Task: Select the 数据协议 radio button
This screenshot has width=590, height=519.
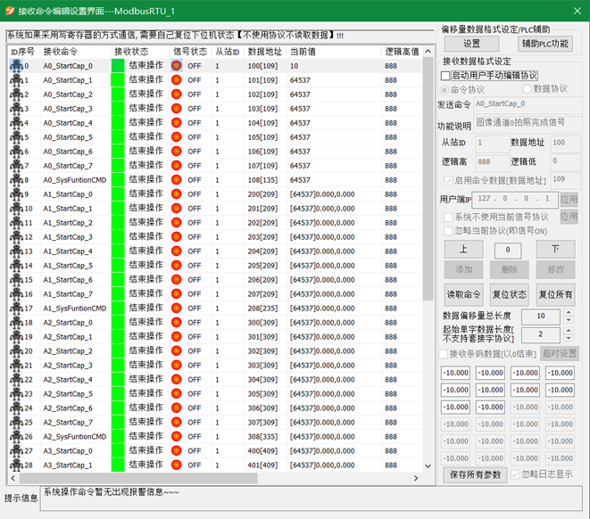Action: coord(527,89)
